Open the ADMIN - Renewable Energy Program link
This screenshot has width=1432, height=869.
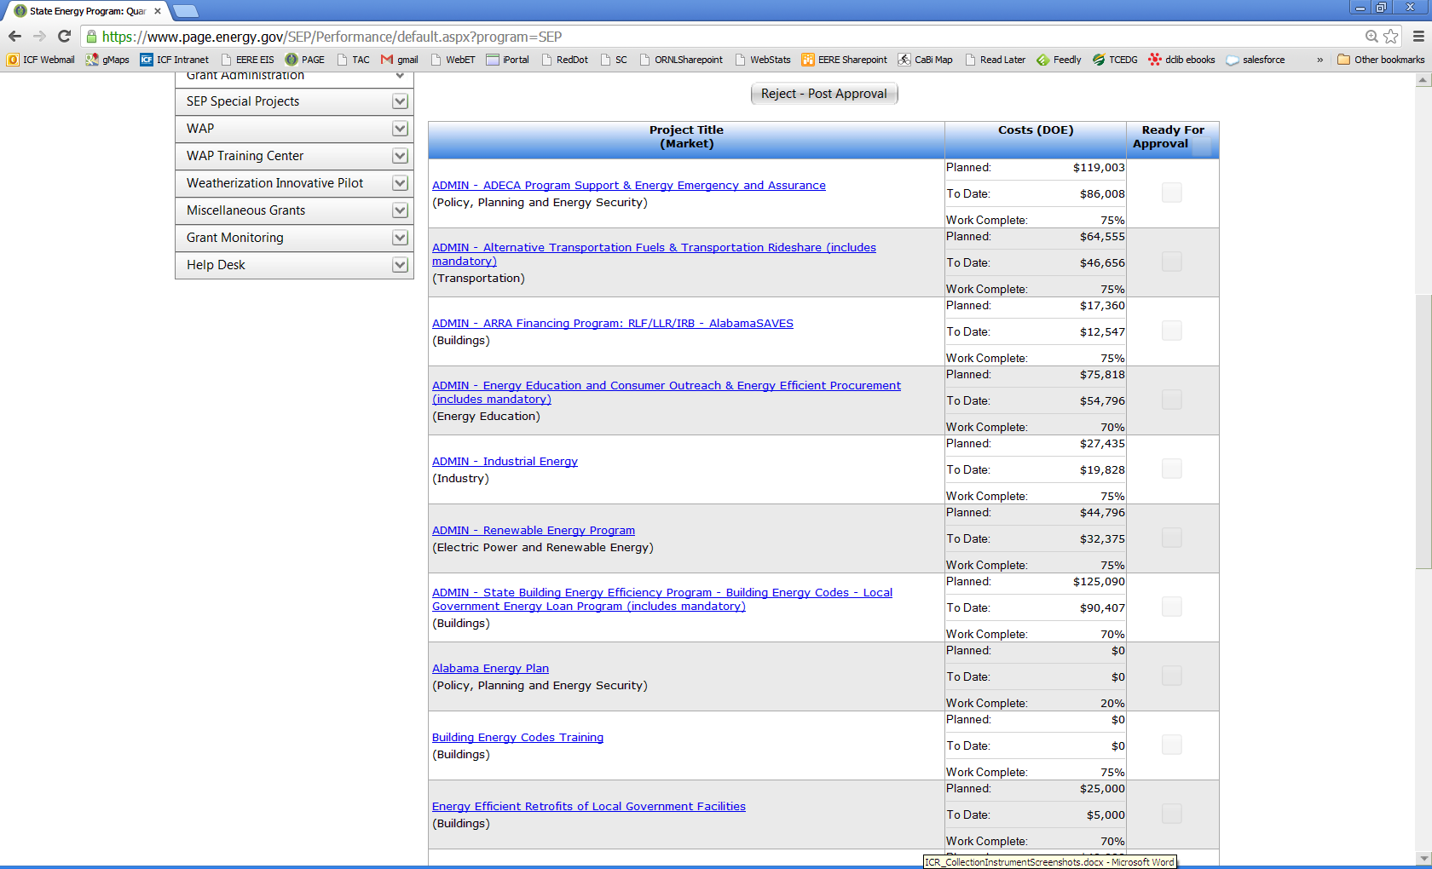[x=533, y=530]
